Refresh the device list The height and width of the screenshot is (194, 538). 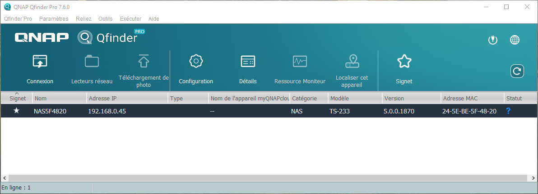(517, 71)
